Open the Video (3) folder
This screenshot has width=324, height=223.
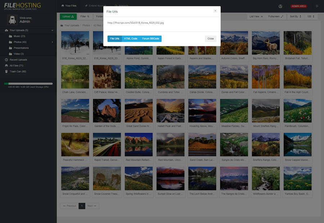point(19,54)
